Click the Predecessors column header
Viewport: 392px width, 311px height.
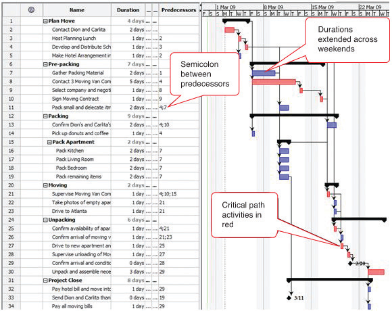(178, 10)
